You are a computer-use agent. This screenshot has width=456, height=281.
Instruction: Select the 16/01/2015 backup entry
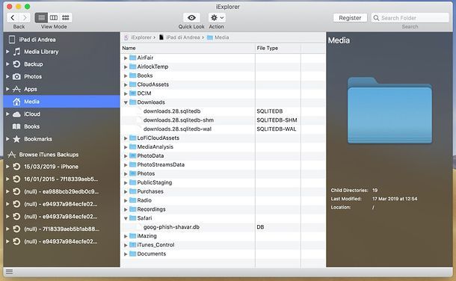(x=61, y=179)
